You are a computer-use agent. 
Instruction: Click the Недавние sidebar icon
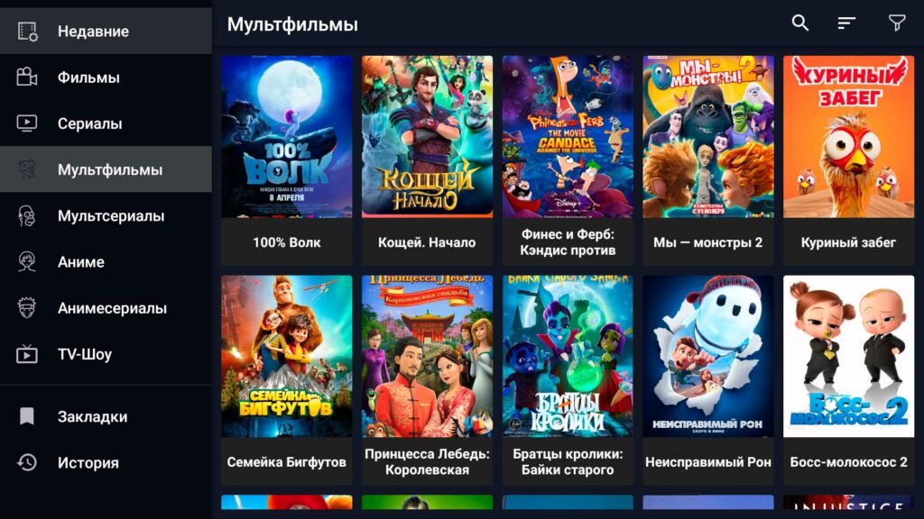click(x=27, y=32)
